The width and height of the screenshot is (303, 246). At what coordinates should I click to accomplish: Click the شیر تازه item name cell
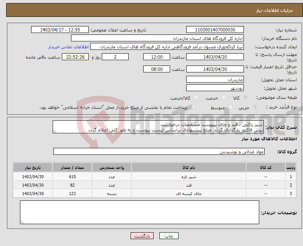189,177
